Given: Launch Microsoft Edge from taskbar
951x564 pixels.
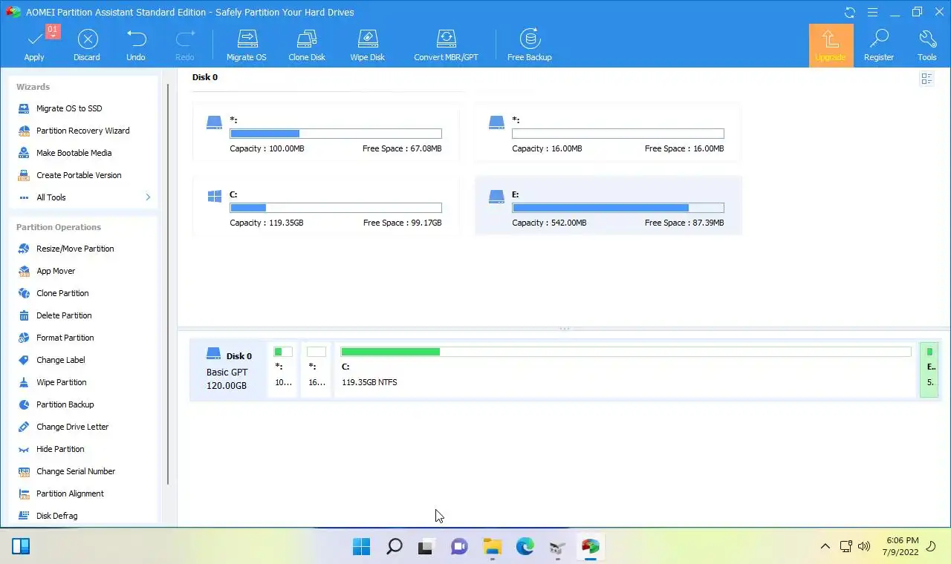Looking at the screenshot, I should tap(525, 547).
